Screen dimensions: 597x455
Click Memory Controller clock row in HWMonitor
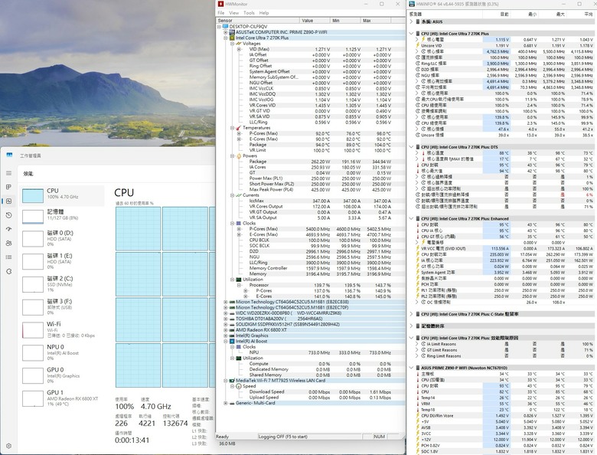[320, 268]
